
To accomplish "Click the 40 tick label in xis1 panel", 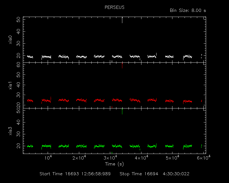I will (x=18, y=85).
